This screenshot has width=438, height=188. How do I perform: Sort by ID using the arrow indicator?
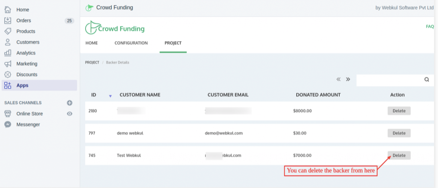(x=110, y=96)
